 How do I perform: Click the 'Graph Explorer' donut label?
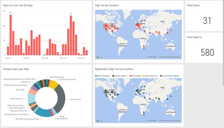62,119
